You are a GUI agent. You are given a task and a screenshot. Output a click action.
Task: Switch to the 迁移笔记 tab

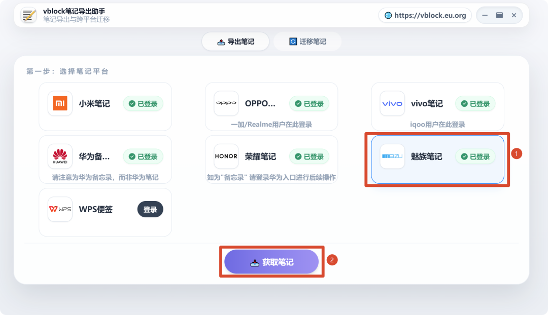[x=307, y=42]
